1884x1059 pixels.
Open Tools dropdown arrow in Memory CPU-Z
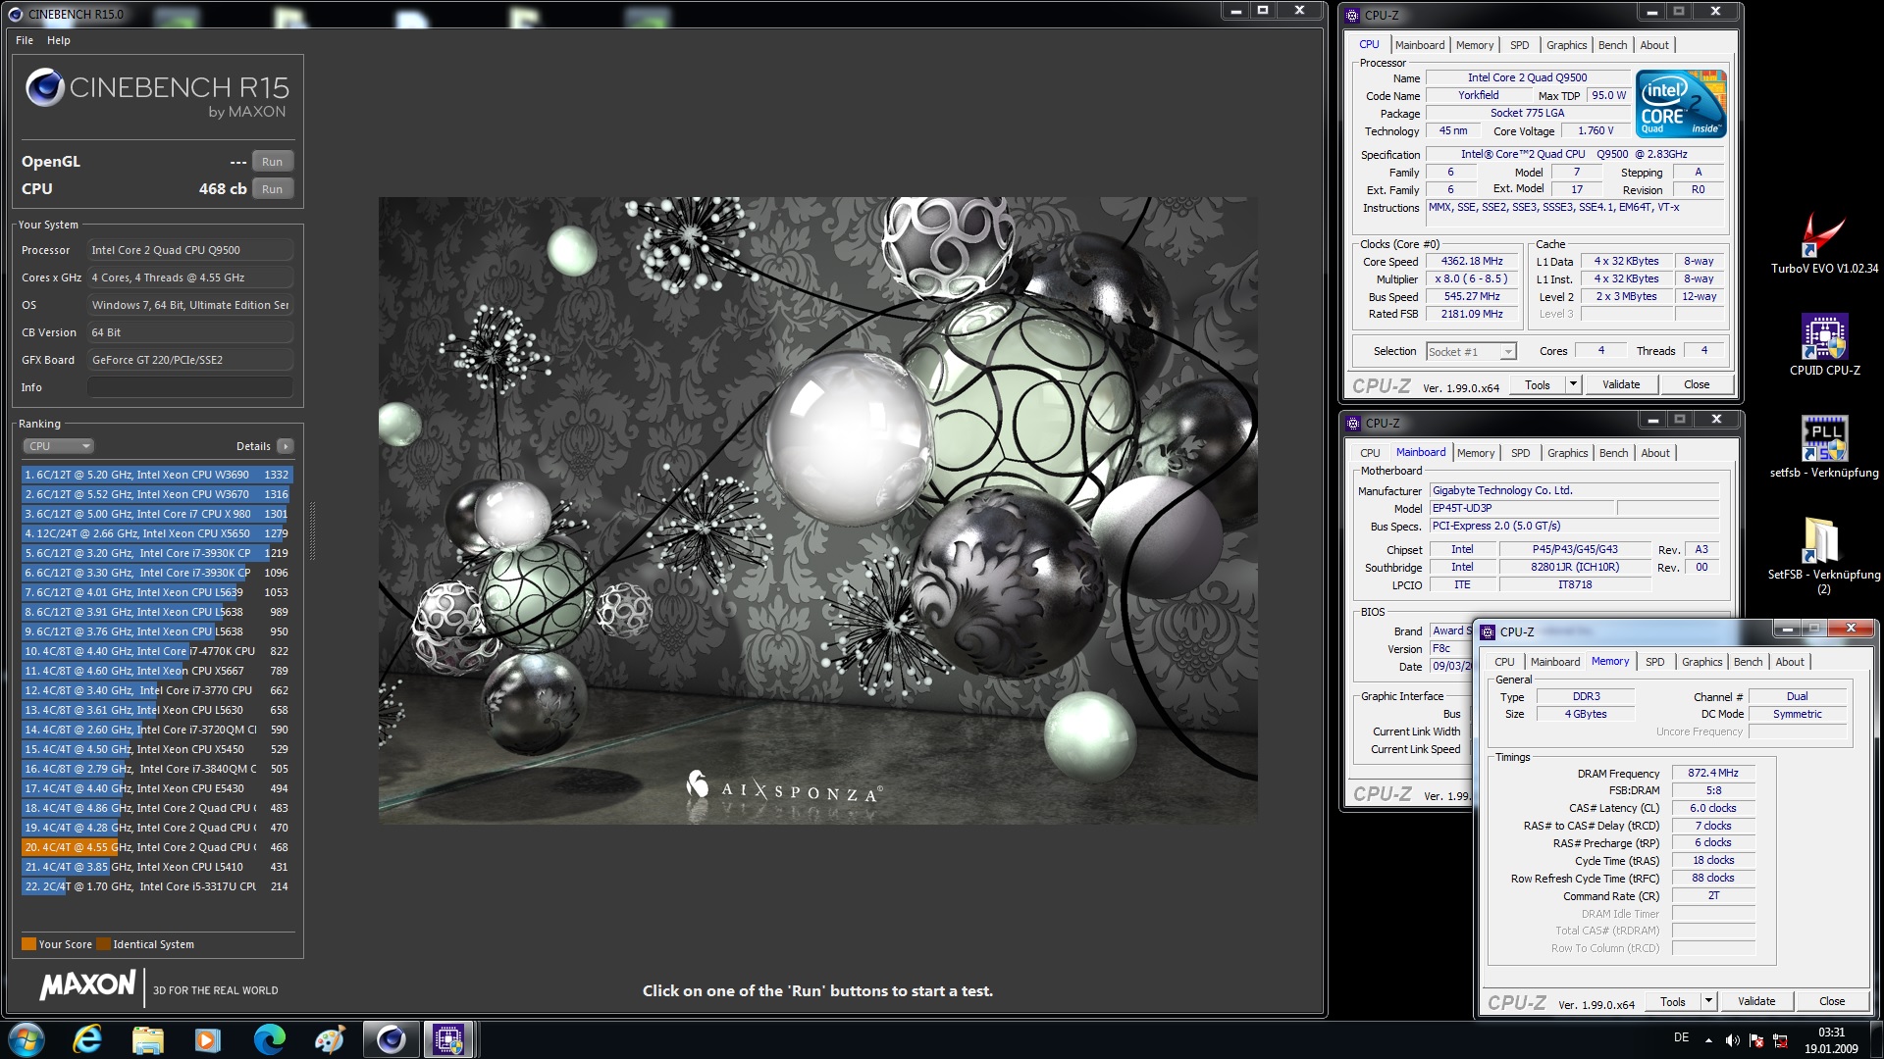1708,1001
